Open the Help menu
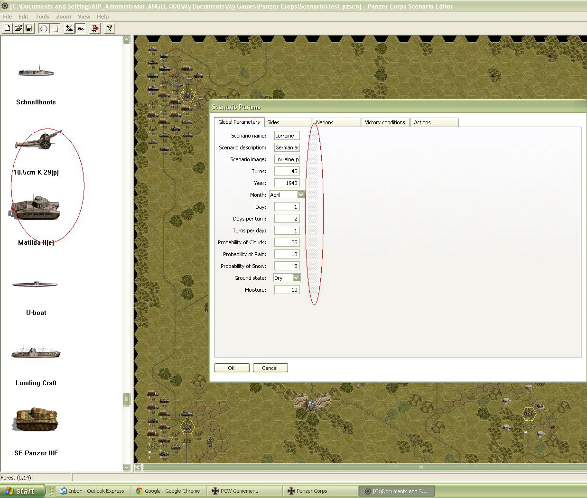Viewport: 587px width, 498px height. [x=103, y=16]
